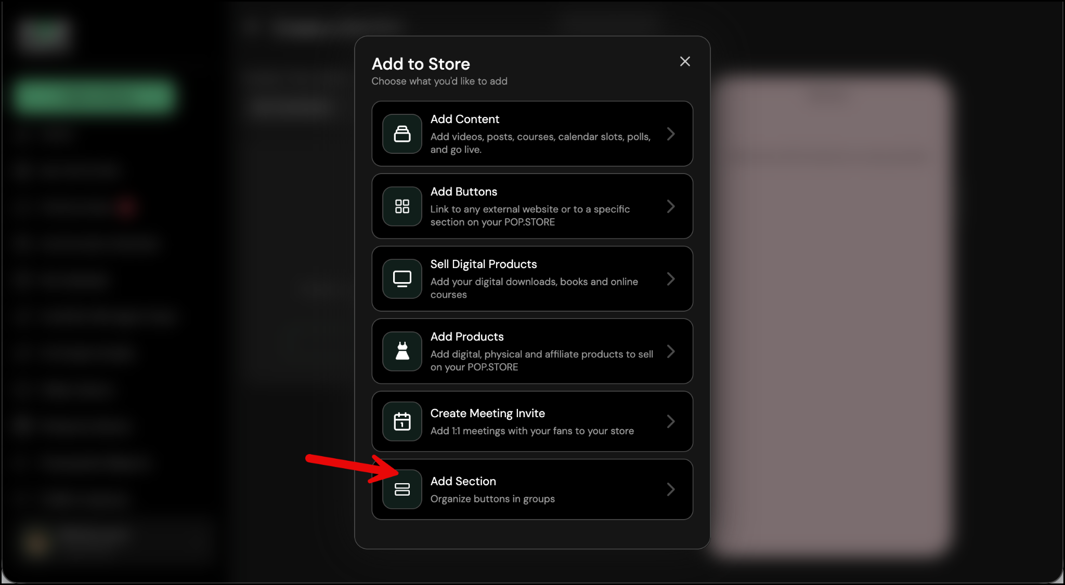Click the Add Section rows icon
1065x585 pixels.
tap(402, 489)
